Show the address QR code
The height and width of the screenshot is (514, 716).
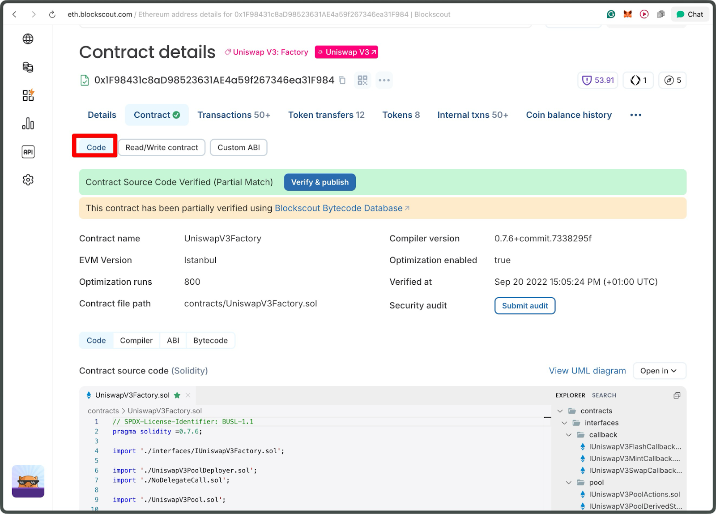click(x=362, y=80)
